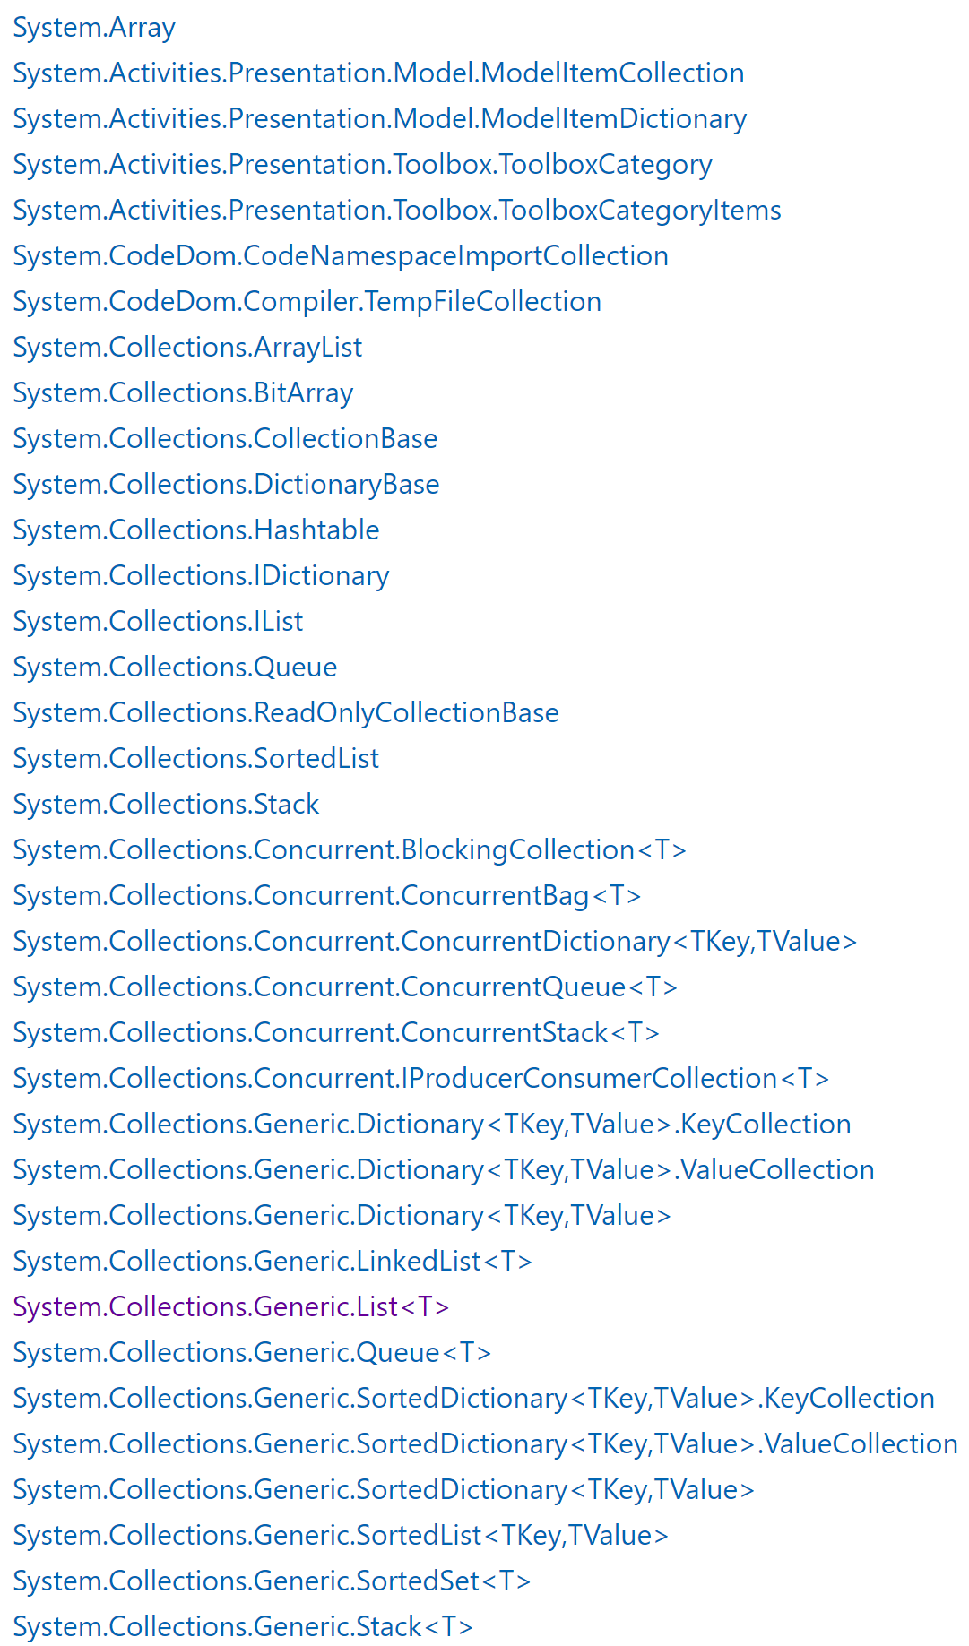Open IProducerConsumerCollection<T> link
The width and height of the screenshot is (969, 1646).
click(421, 1079)
